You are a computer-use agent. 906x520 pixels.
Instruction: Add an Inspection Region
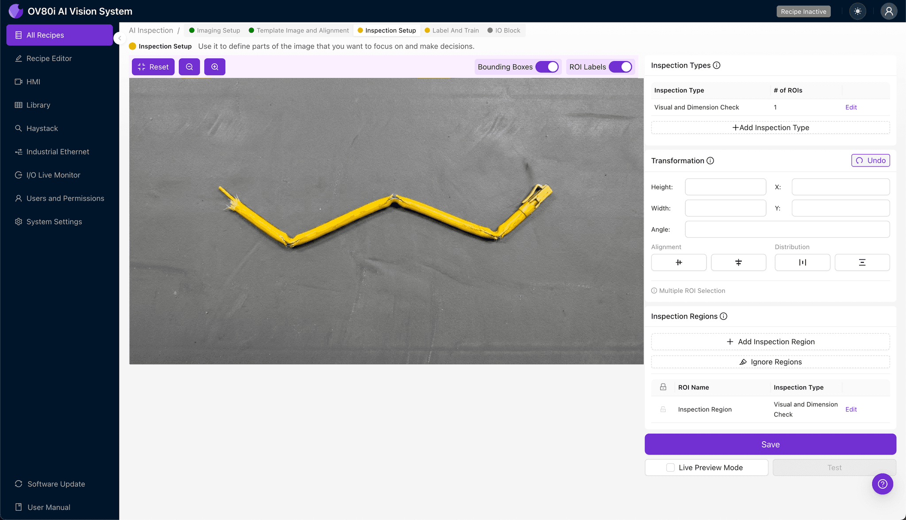point(770,342)
